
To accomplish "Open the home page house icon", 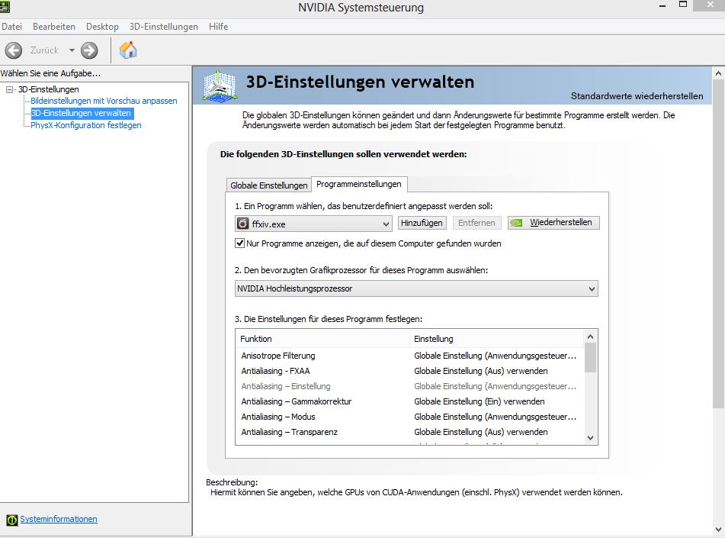I will point(128,50).
